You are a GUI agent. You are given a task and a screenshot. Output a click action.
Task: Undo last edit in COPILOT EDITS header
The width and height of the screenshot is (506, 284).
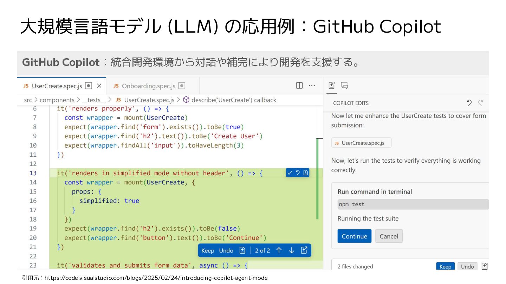[469, 103]
